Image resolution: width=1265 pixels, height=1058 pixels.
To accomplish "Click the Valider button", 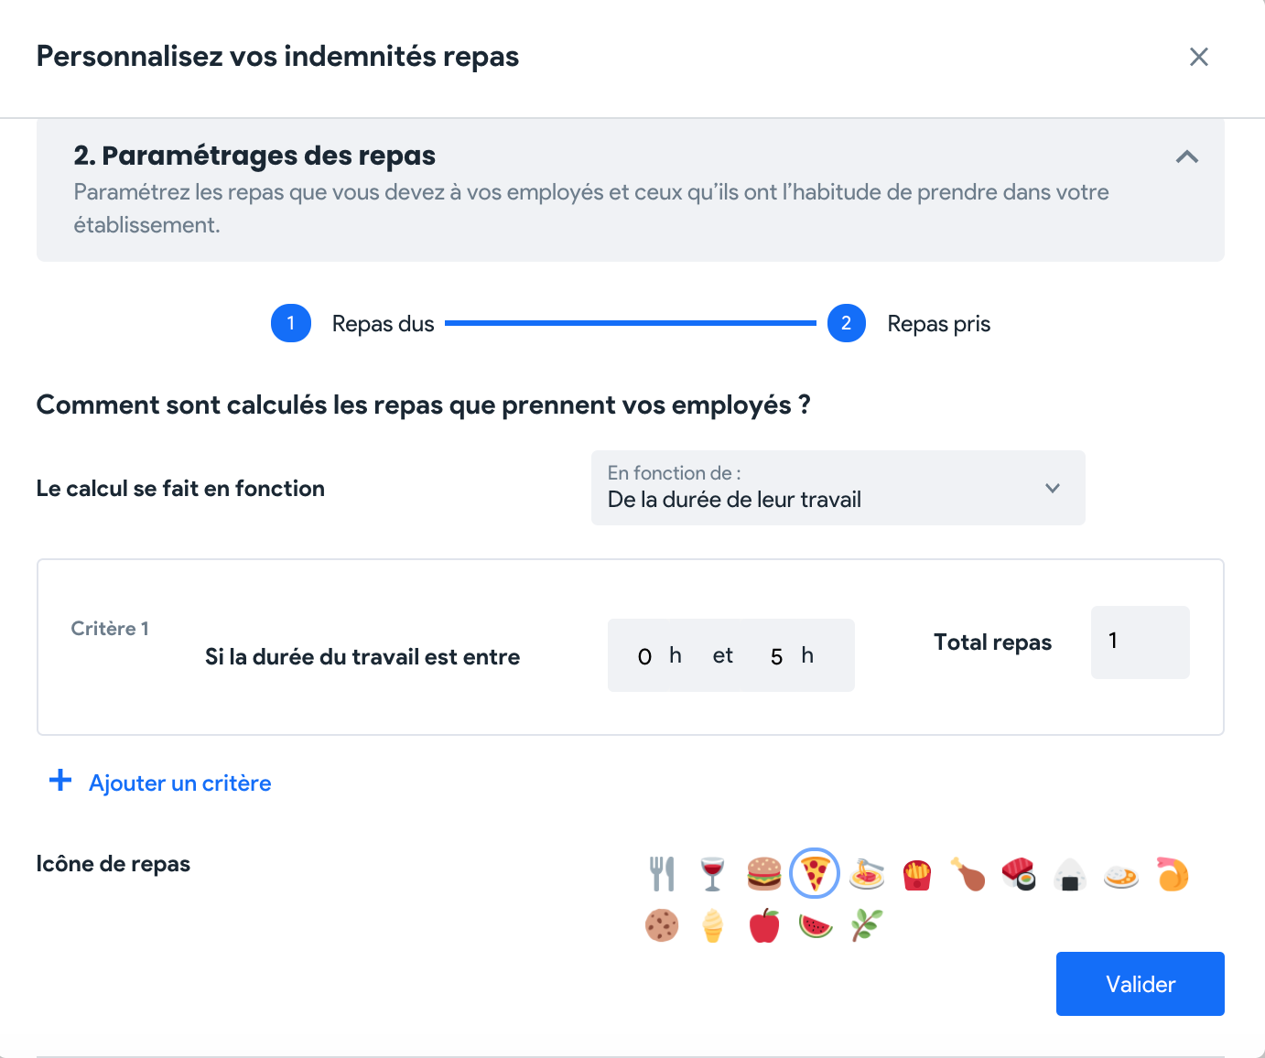I will (x=1141, y=984).
